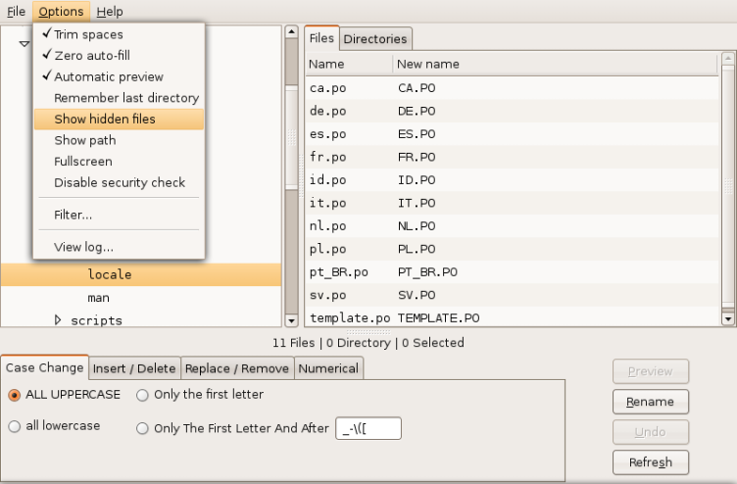This screenshot has width=737, height=484.
Task: Select the Numerical tab
Action: pos(328,368)
